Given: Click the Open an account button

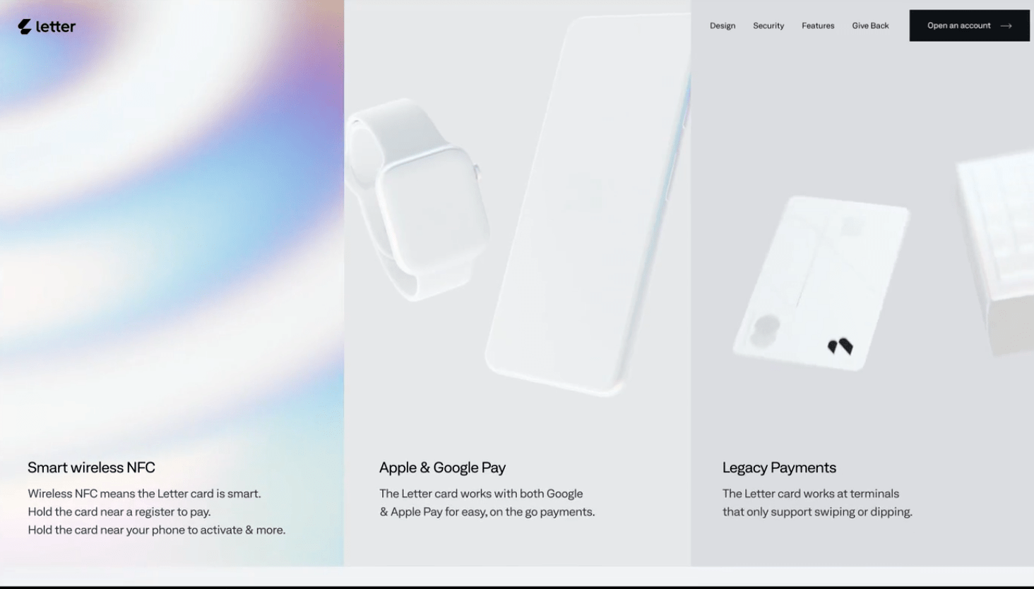Looking at the screenshot, I should [x=969, y=25].
